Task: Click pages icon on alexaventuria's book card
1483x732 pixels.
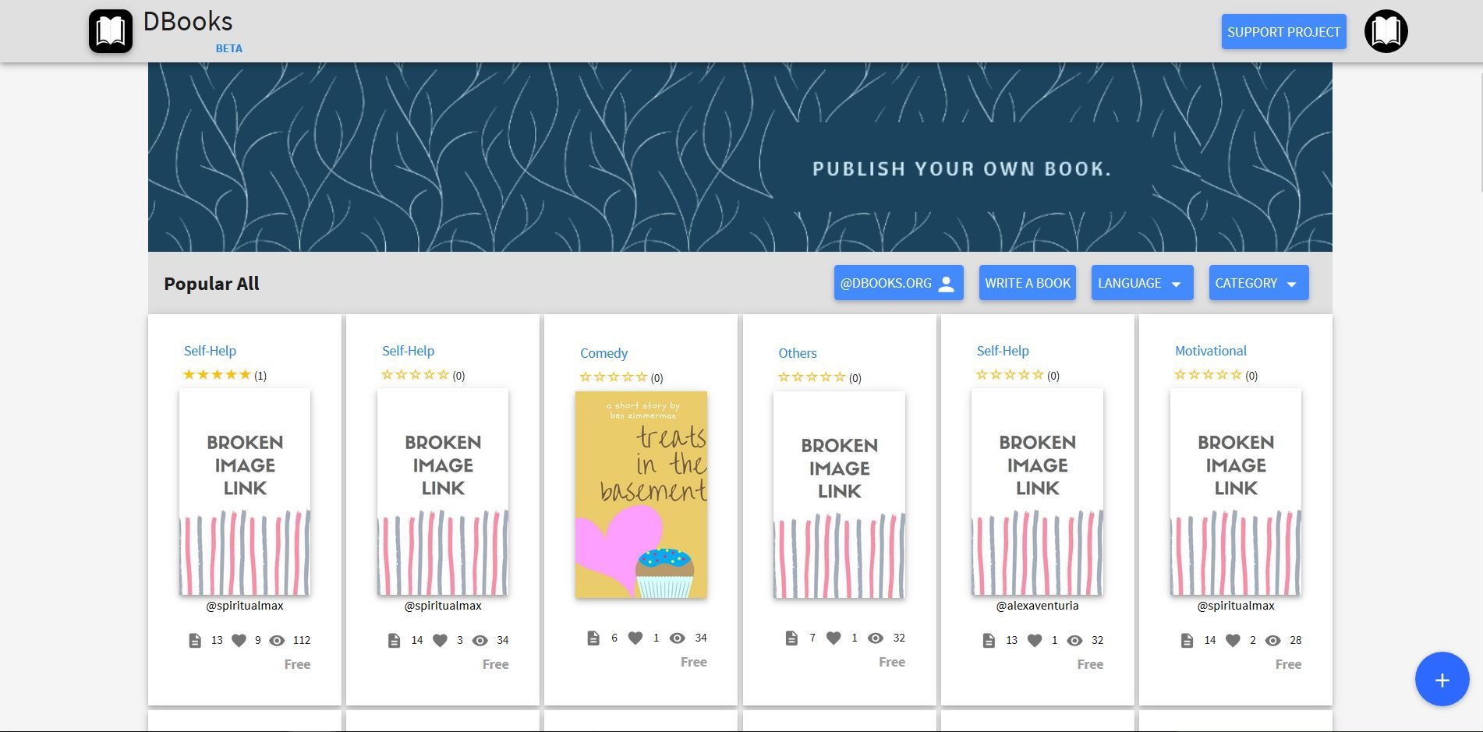Action: coord(989,640)
